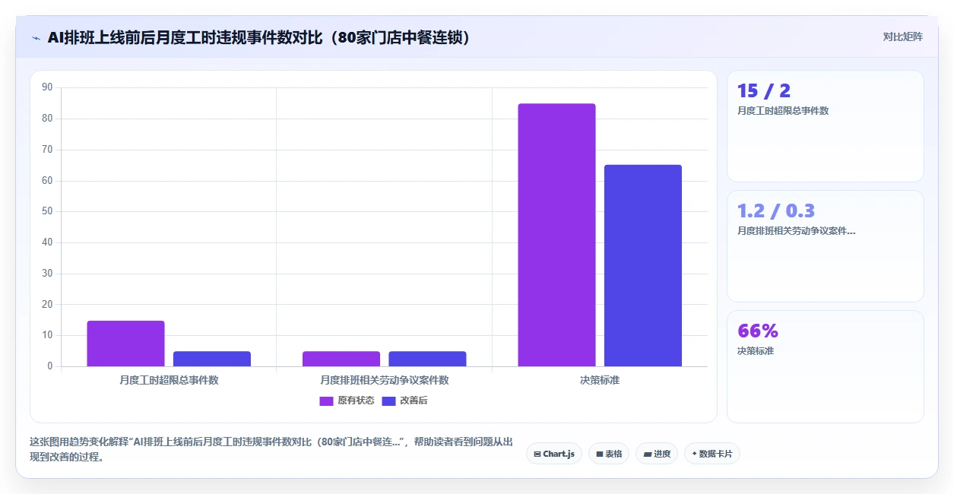Click the blue 改善后 legend swatch
Image resolution: width=954 pixels, height=494 pixels.
pos(388,401)
